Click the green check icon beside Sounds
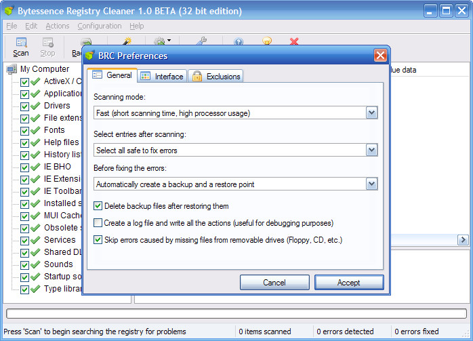 (x=35, y=264)
